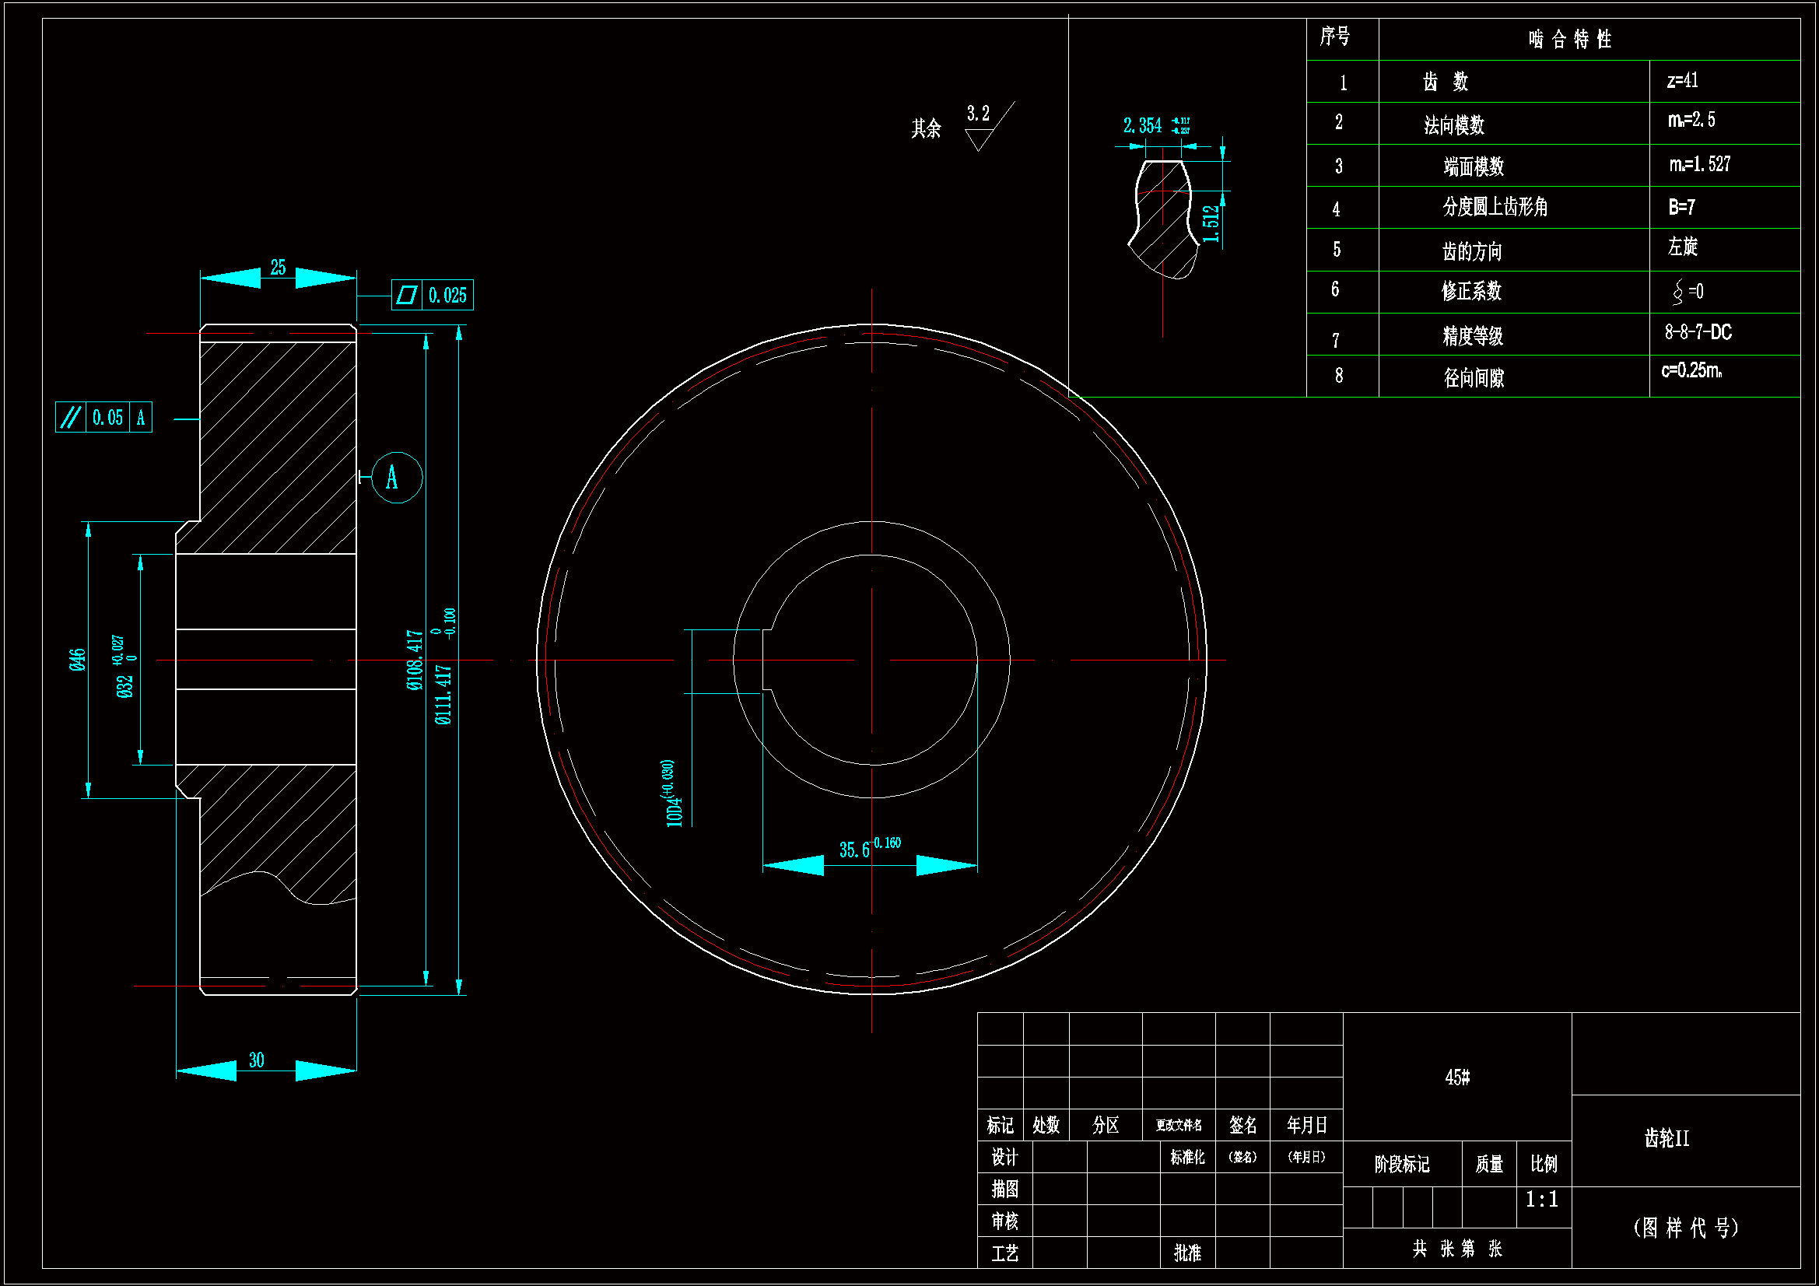Click the Ø108.417 diameter dimension text
The image size is (1819, 1286).
click(x=415, y=660)
